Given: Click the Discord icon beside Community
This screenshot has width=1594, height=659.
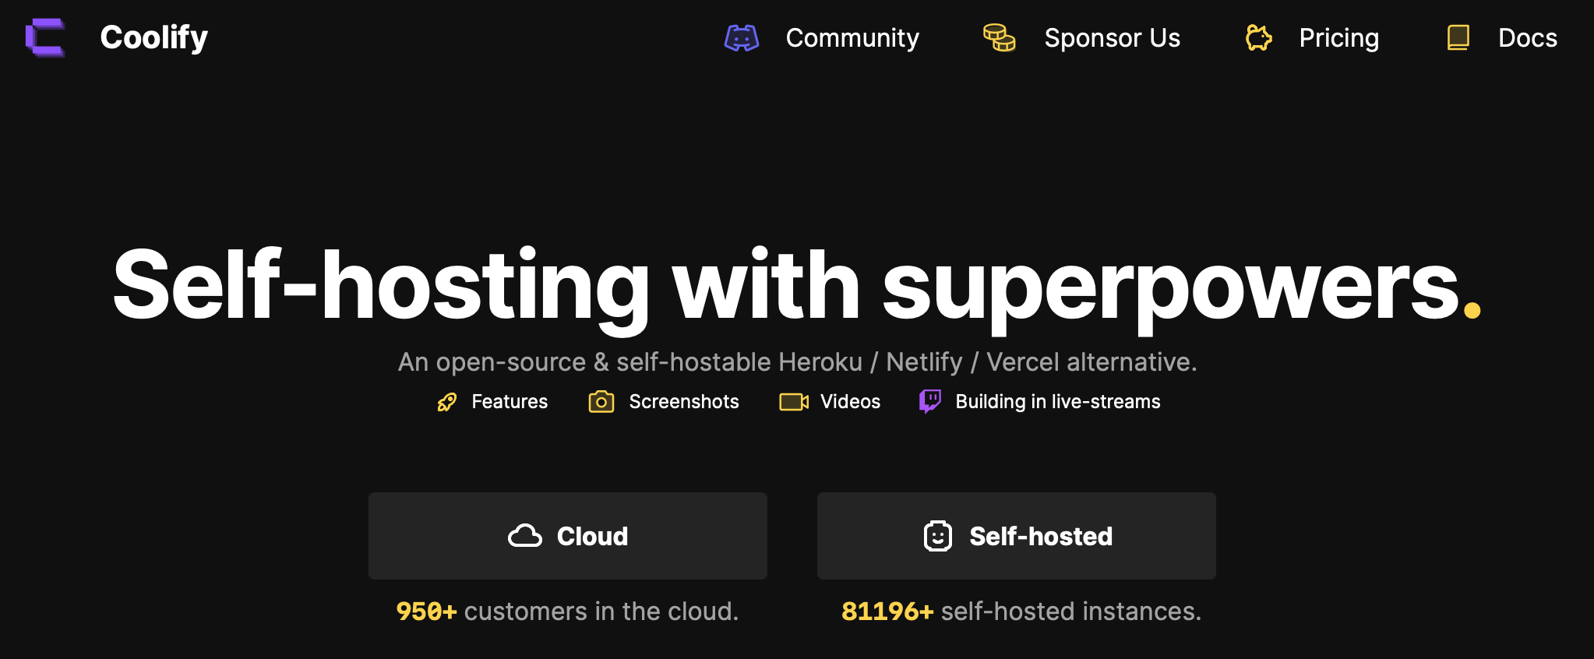Looking at the screenshot, I should click(x=742, y=37).
